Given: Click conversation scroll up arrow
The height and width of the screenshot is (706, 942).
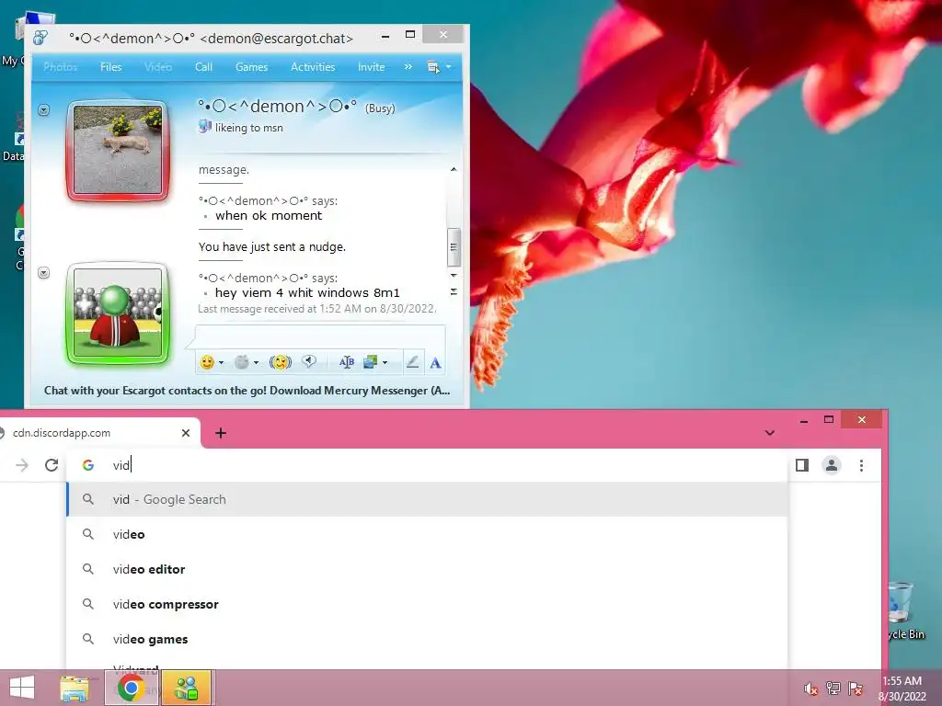Looking at the screenshot, I should point(454,170).
